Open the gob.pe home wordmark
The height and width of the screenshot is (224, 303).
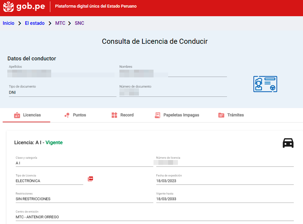pos(31,6)
